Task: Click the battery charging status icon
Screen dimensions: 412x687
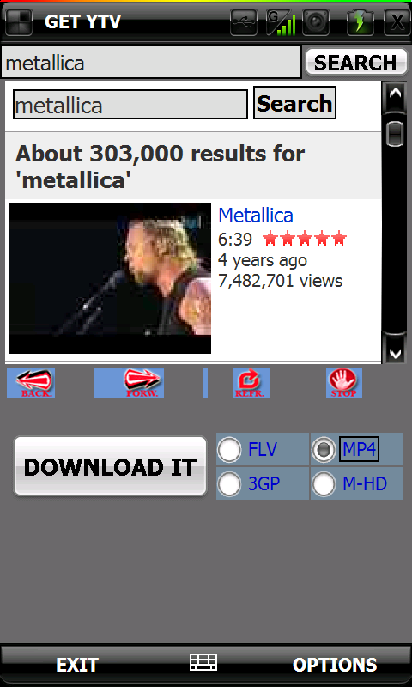Action: point(360,22)
